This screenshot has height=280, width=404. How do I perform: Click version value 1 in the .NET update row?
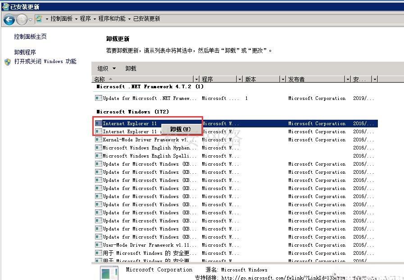click(x=246, y=98)
